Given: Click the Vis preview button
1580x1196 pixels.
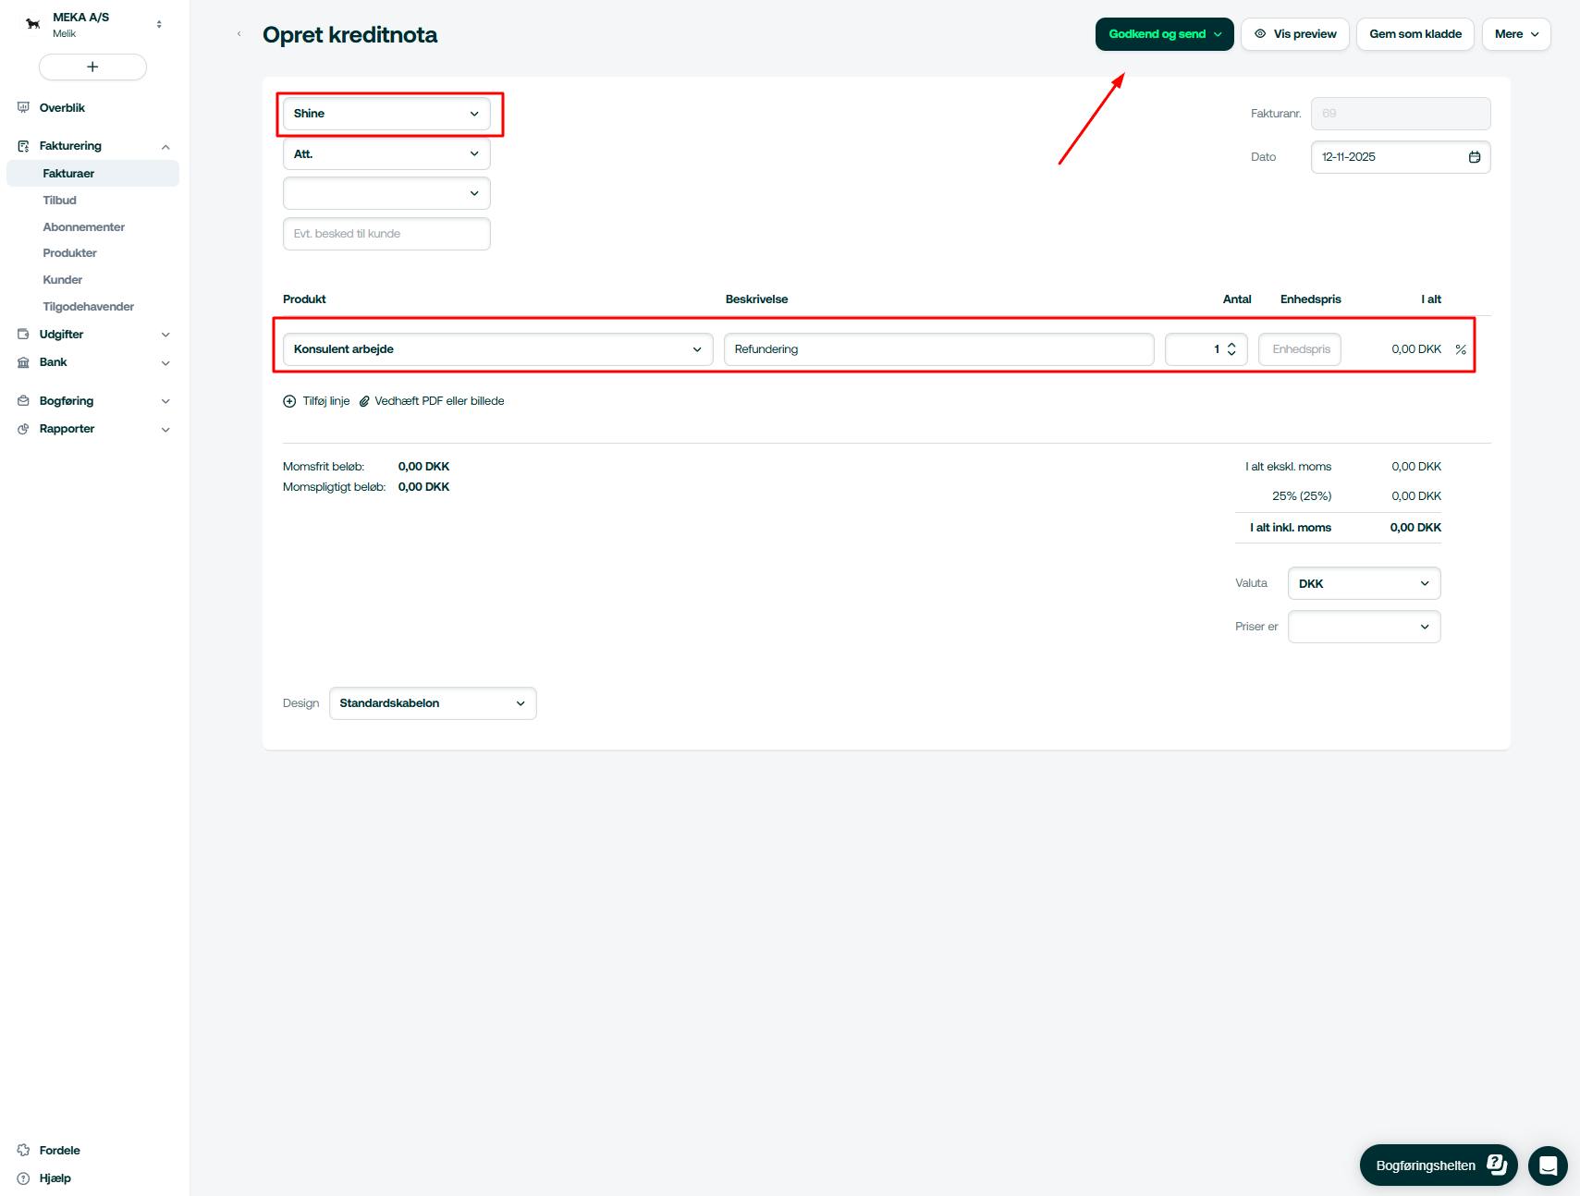Looking at the screenshot, I should [1294, 34].
